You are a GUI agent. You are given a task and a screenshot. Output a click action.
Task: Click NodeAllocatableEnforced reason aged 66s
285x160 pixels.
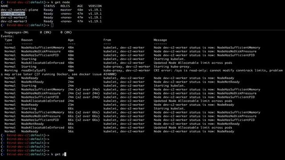coord(43,128)
